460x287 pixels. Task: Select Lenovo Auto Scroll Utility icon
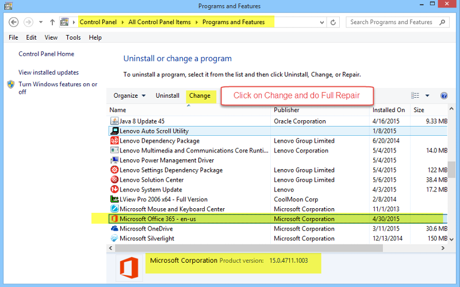pyautogui.click(x=114, y=131)
